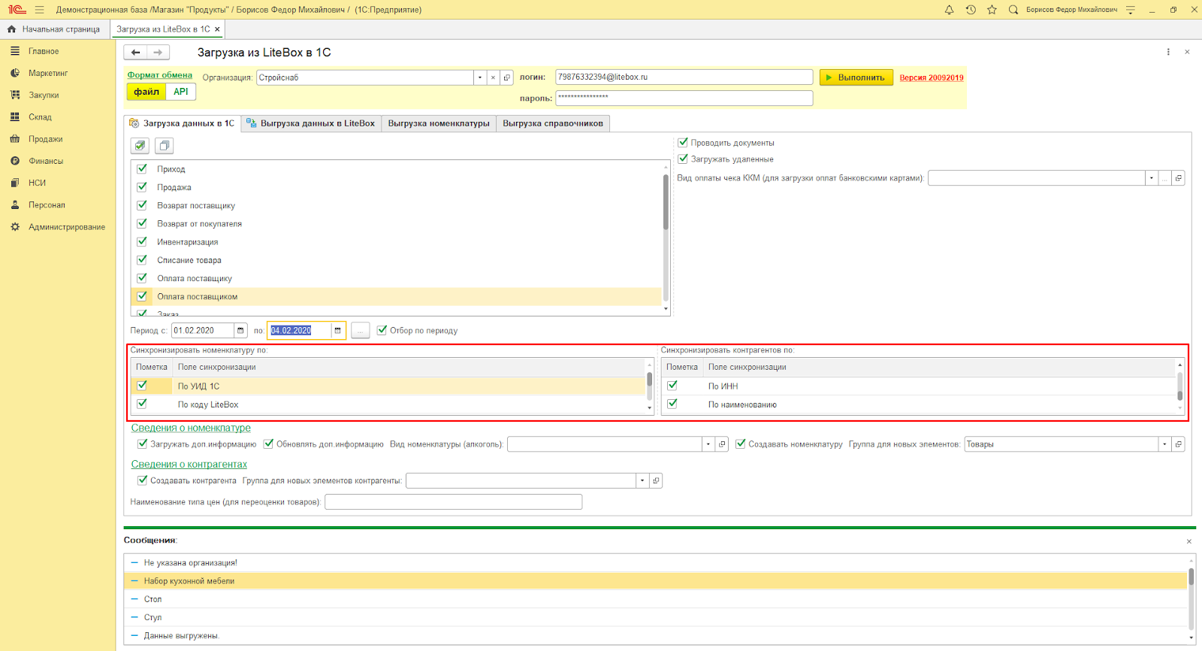This screenshot has height=651, width=1202.
Task: Toggle the Продажа checkbox
Action: point(142,186)
